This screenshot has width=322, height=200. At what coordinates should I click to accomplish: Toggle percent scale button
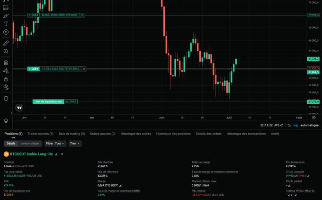click(x=289, y=125)
